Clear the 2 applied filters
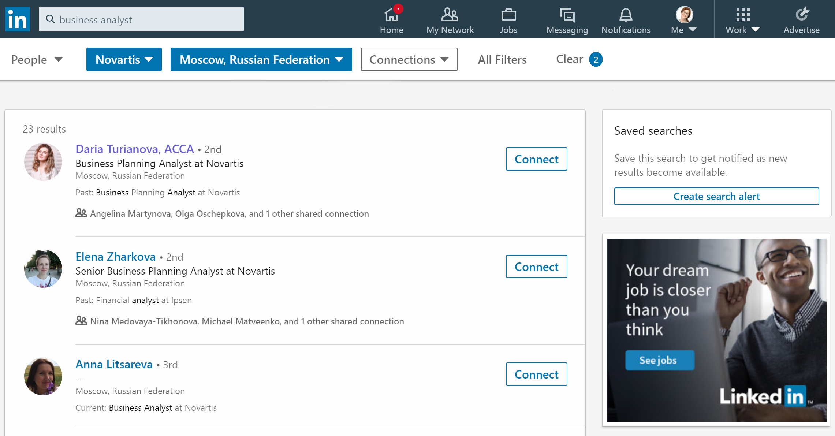Screen dimensions: 835x436 pos(579,59)
